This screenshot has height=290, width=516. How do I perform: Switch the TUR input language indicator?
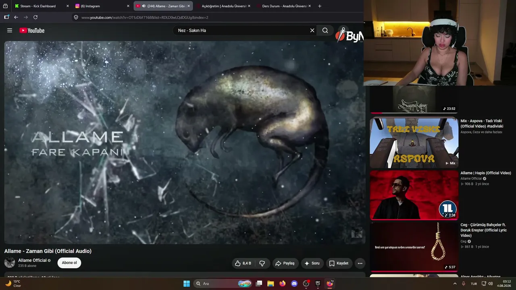pos(474,284)
